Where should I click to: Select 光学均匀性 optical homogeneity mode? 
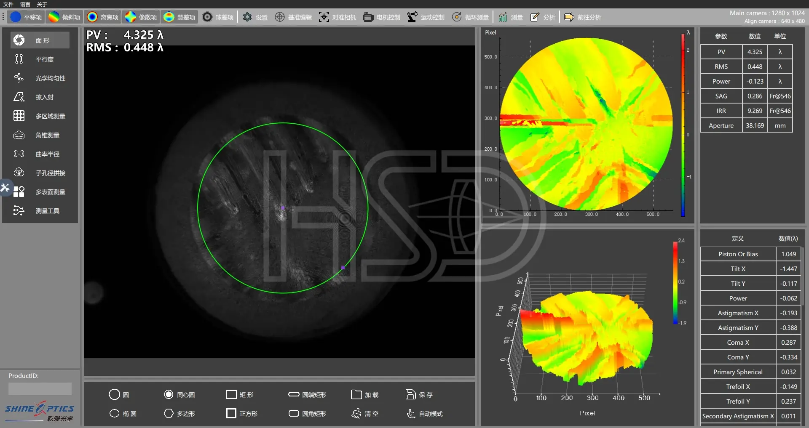40,78
